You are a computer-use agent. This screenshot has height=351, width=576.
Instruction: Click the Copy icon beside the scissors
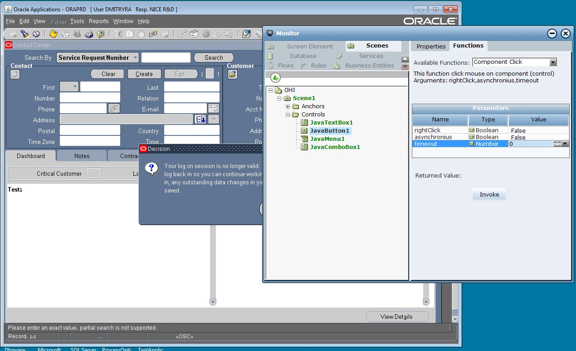(x=130, y=34)
